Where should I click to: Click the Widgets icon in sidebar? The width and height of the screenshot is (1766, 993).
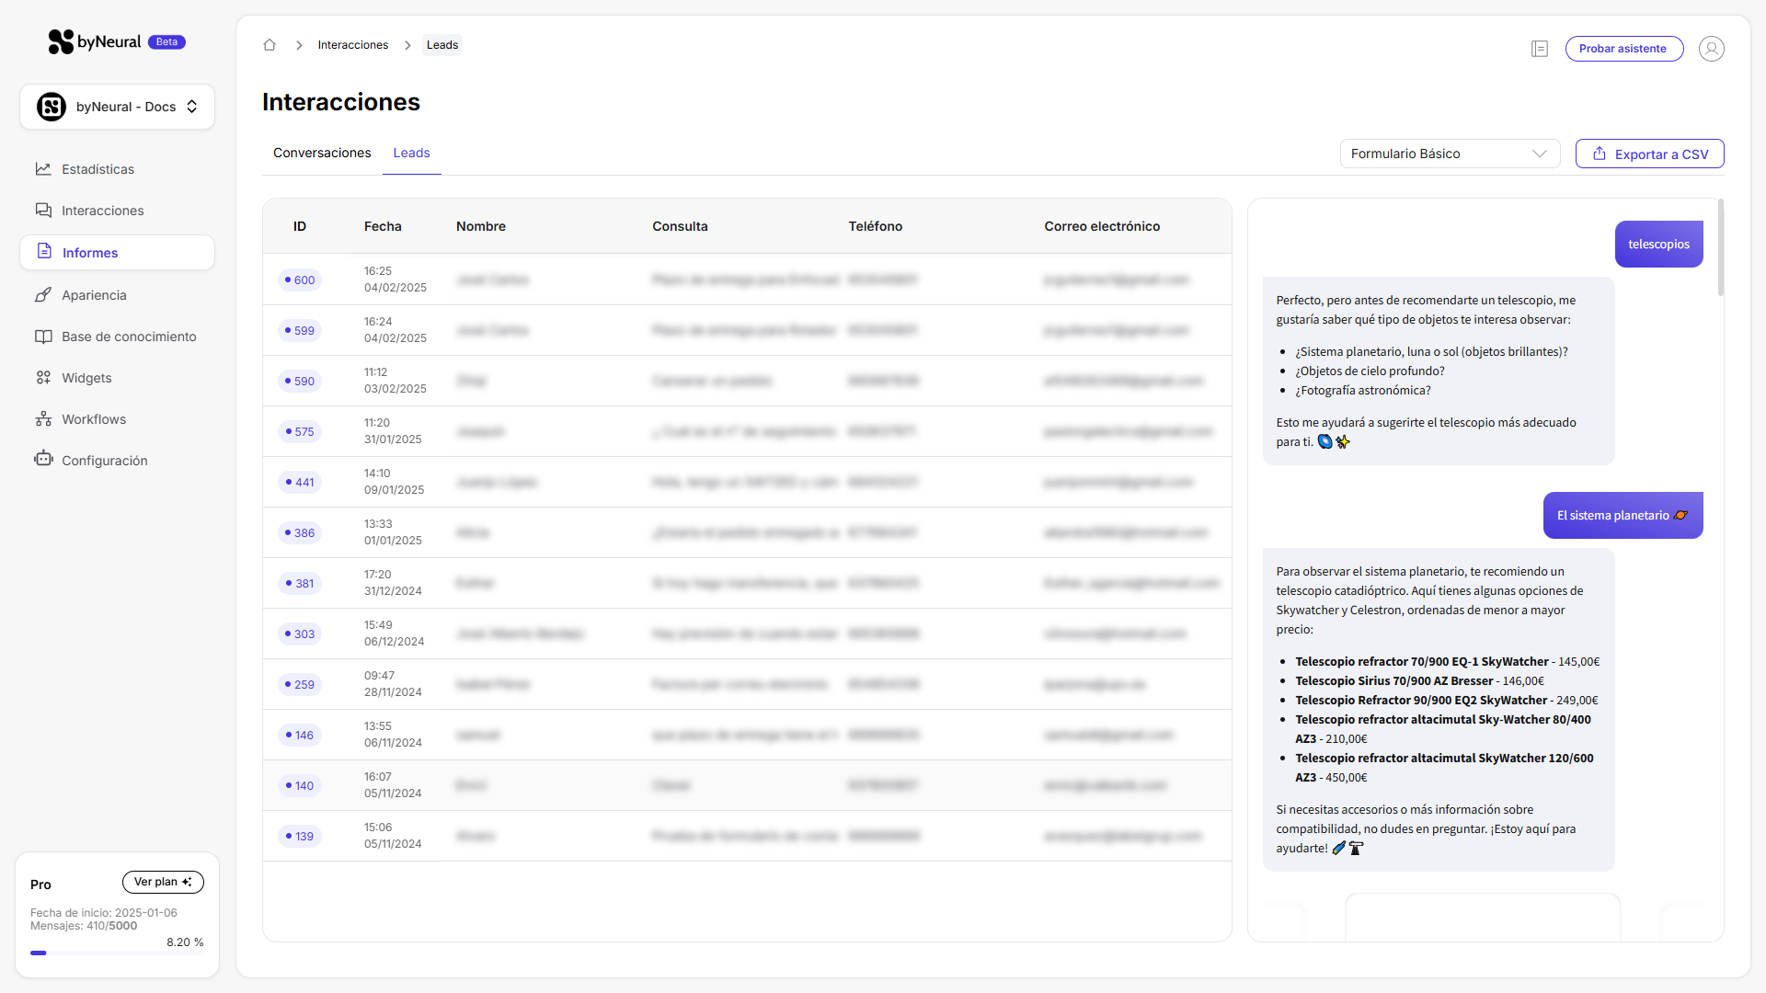click(43, 378)
